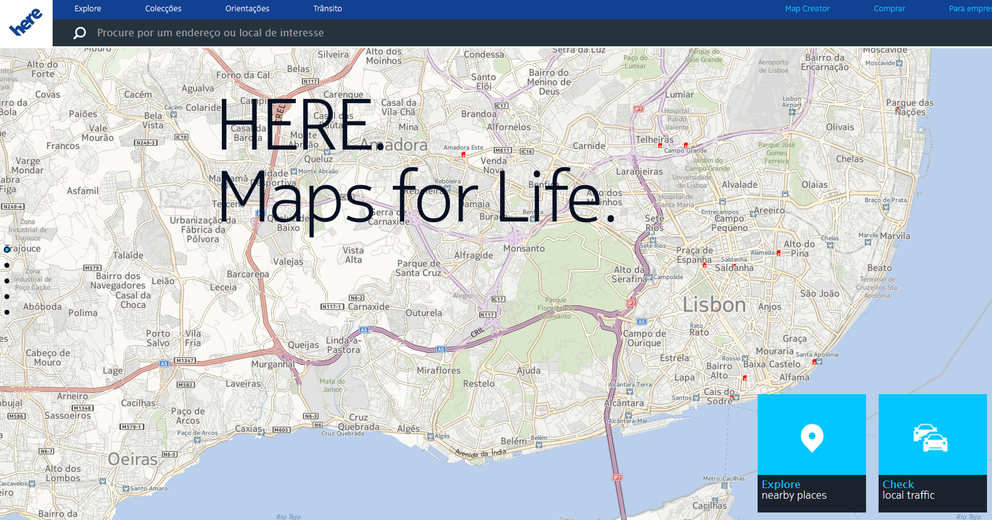Click the cars icon on traffic tile
992x520 pixels.
point(931,437)
